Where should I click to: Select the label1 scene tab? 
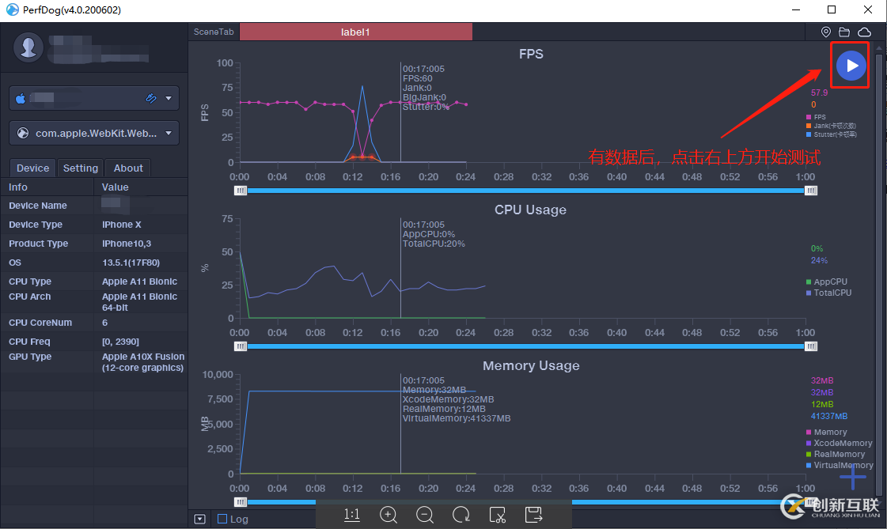pos(356,32)
